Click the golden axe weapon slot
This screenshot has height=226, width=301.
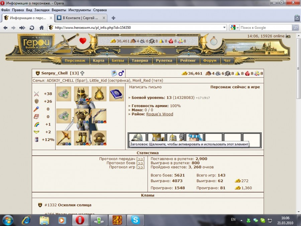[64, 138]
